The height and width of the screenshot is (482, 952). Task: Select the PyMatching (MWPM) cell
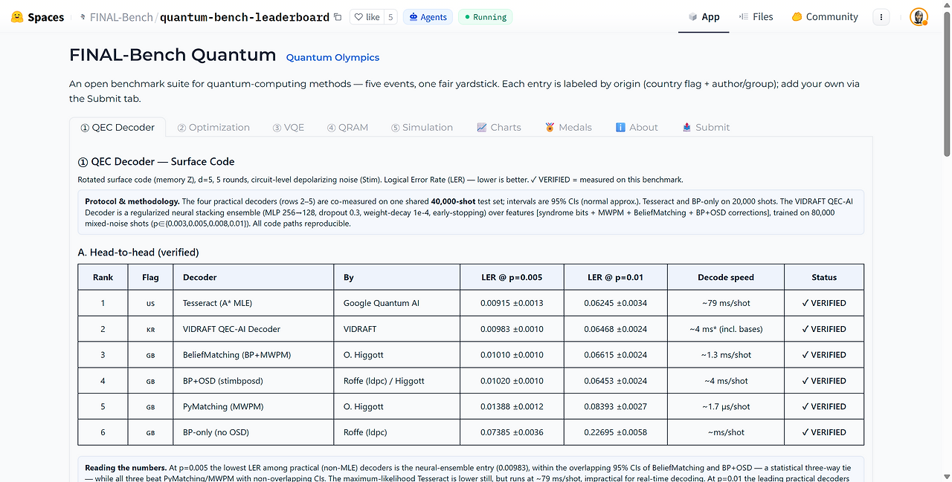point(254,406)
